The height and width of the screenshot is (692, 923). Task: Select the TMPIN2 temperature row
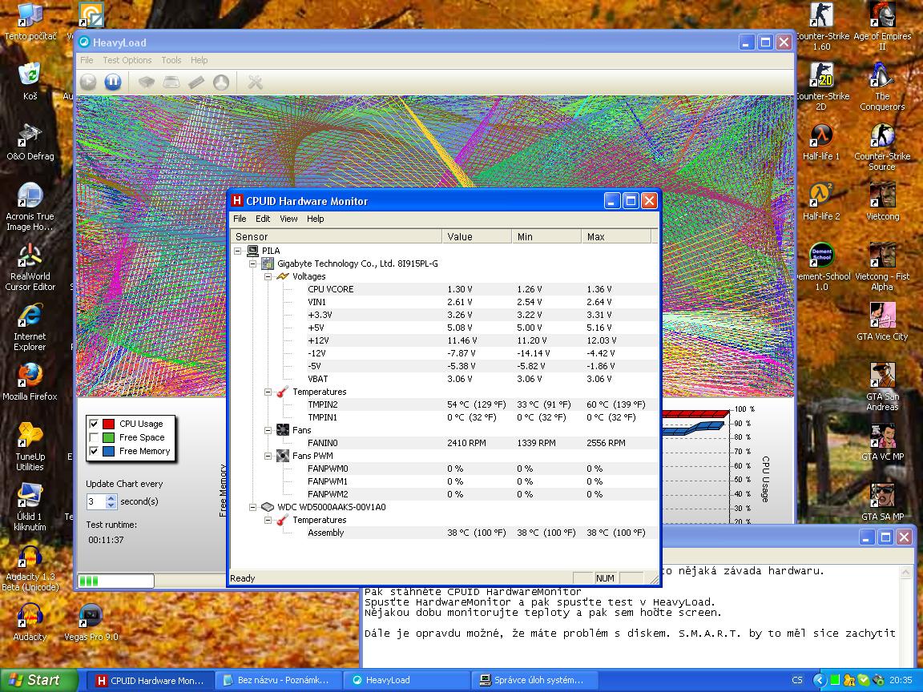(444, 404)
